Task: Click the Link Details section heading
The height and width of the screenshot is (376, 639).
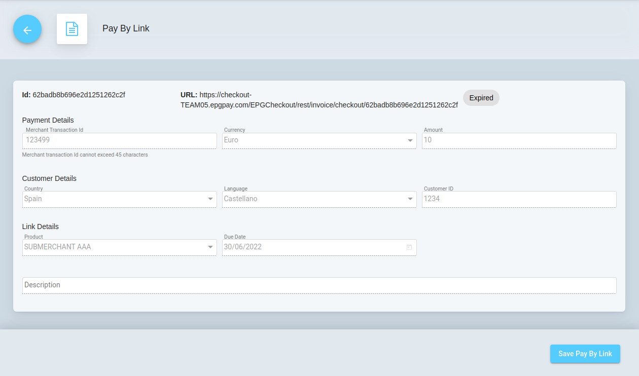Action: point(41,227)
